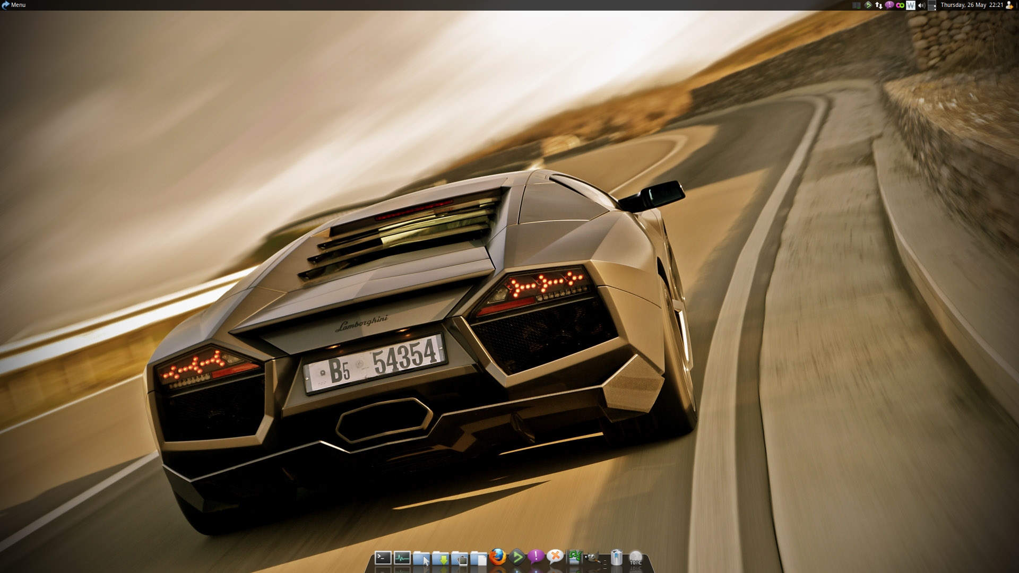Screen dimensions: 1019x573
Task: Launch GIMP from the dock
Action: click(593, 558)
